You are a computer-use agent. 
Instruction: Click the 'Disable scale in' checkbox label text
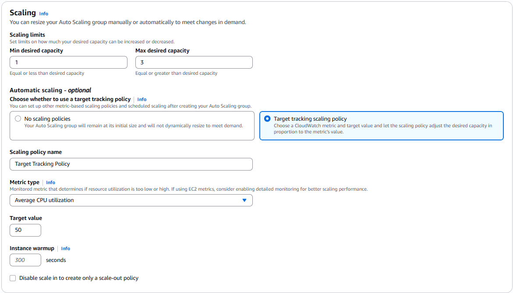[79, 278]
